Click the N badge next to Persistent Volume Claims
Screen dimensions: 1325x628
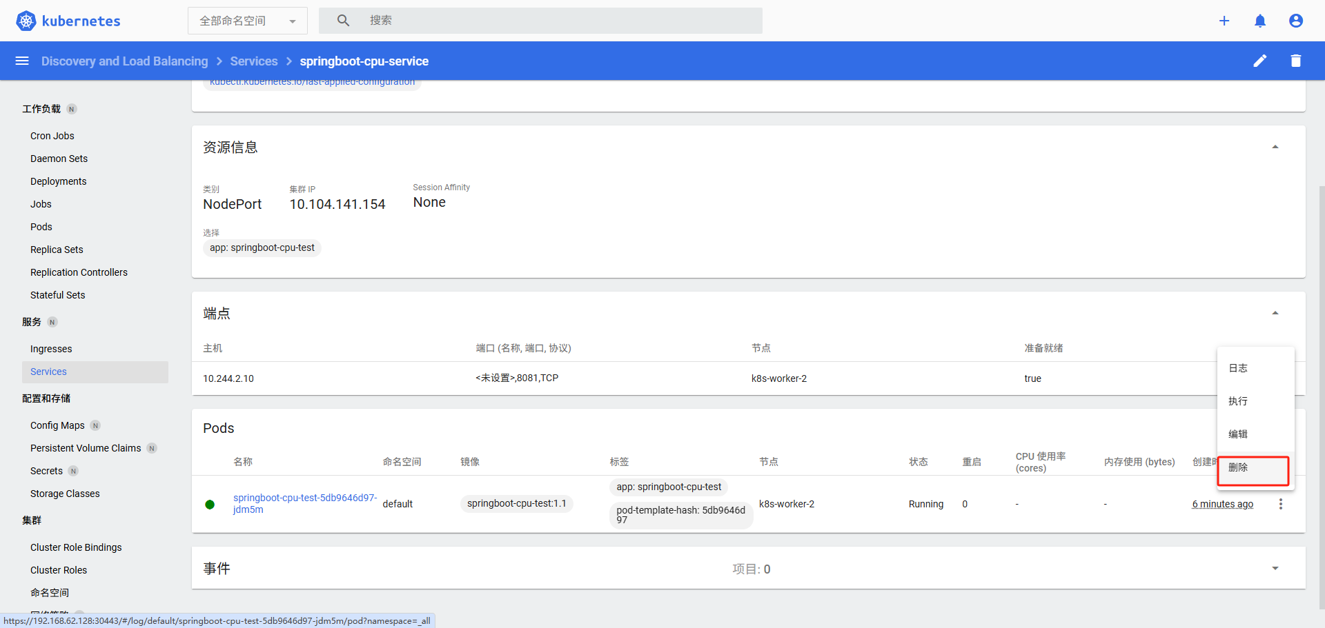pos(152,448)
